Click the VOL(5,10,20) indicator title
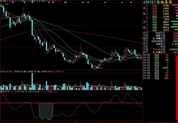The height and width of the screenshot is (123, 178). [6, 71]
